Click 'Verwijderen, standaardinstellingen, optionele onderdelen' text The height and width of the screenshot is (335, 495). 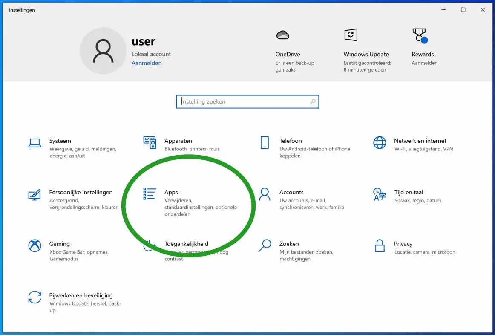click(x=201, y=208)
